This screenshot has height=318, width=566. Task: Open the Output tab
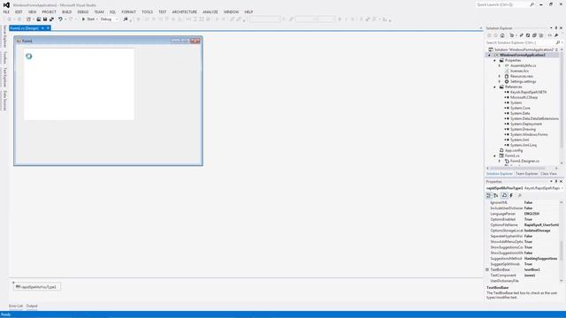point(32,307)
